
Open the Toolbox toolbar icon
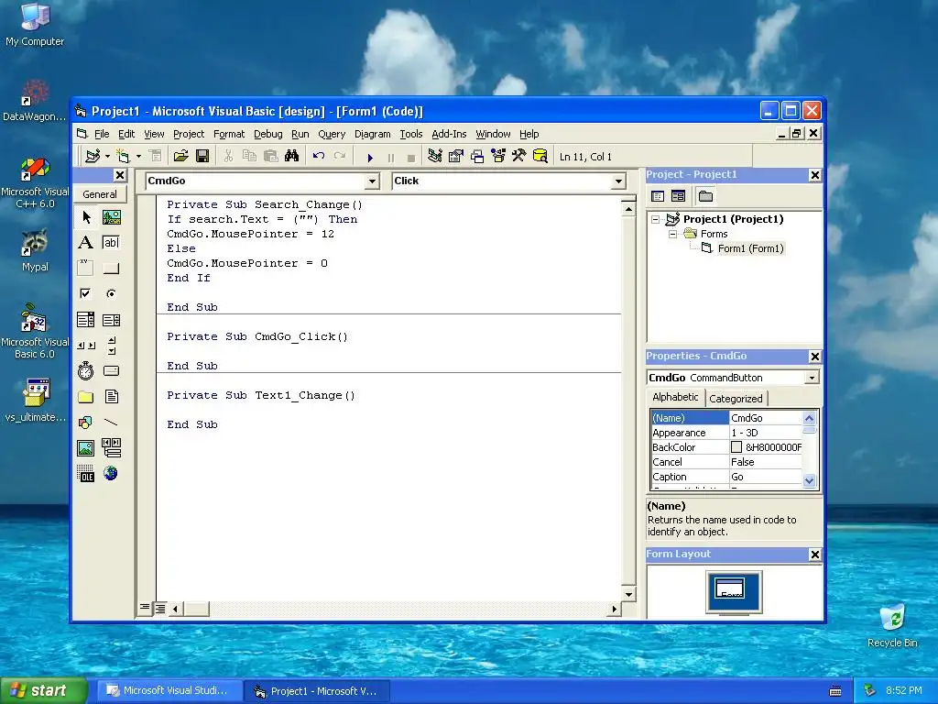518,156
